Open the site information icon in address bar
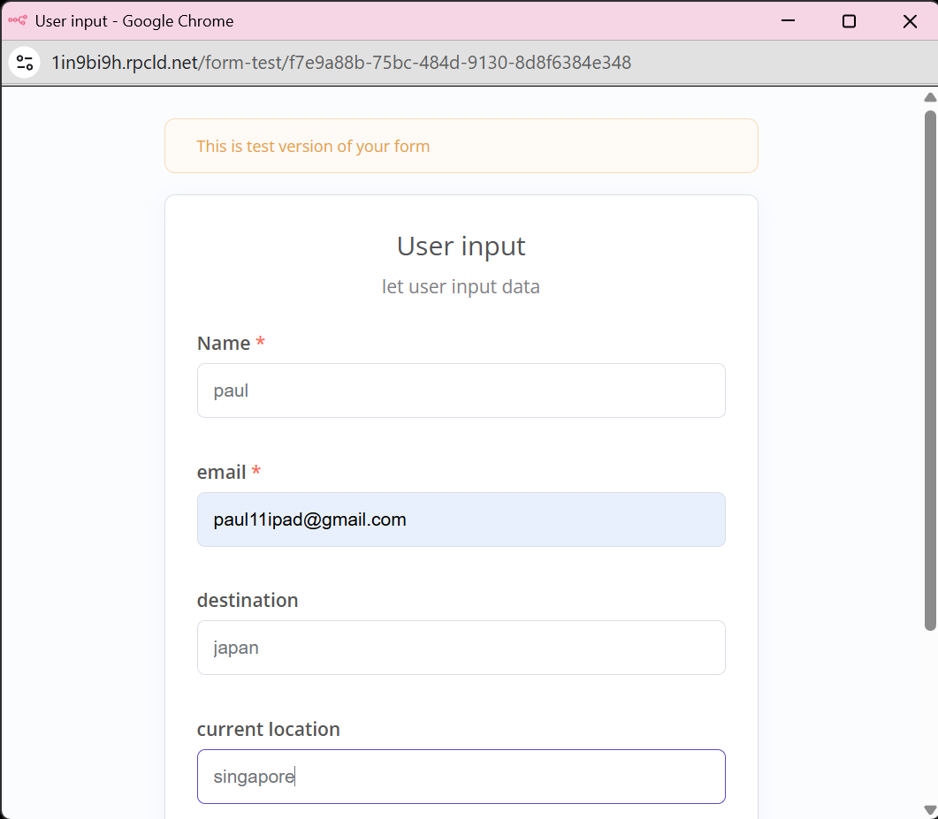Screen dimensions: 938x819 [x=25, y=62]
